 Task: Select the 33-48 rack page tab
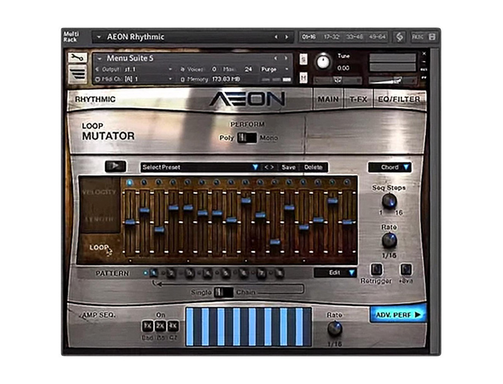[x=354, y=37]
